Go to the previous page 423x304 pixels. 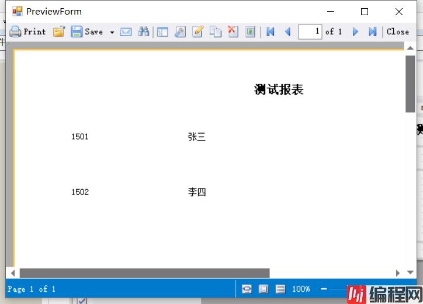tap(287, 32)
